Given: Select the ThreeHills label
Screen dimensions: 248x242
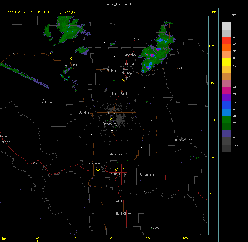Looking at the screenshot, I should 154,120.
